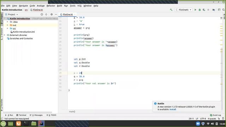The width and height of the screenshot is (226, 127).
Task: Install the Kotlin plugin update link
Action: tap(173, 109)
